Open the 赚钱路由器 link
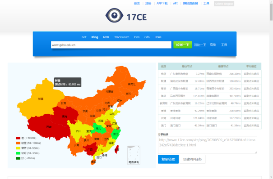This screenshot has width=273, height=179. tap(190, 4)
